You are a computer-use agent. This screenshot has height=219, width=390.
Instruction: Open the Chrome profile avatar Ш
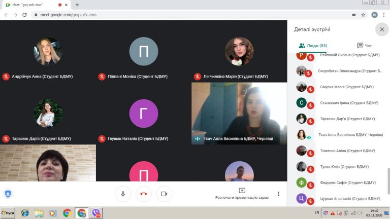click(374, 15)
